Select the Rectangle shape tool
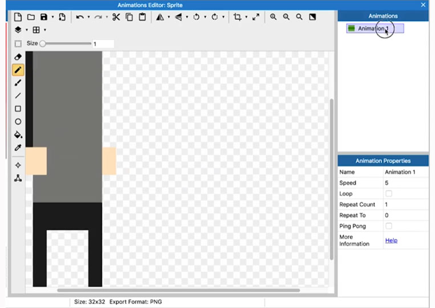This screenshot has width=435, height=308. click(18, 109)
